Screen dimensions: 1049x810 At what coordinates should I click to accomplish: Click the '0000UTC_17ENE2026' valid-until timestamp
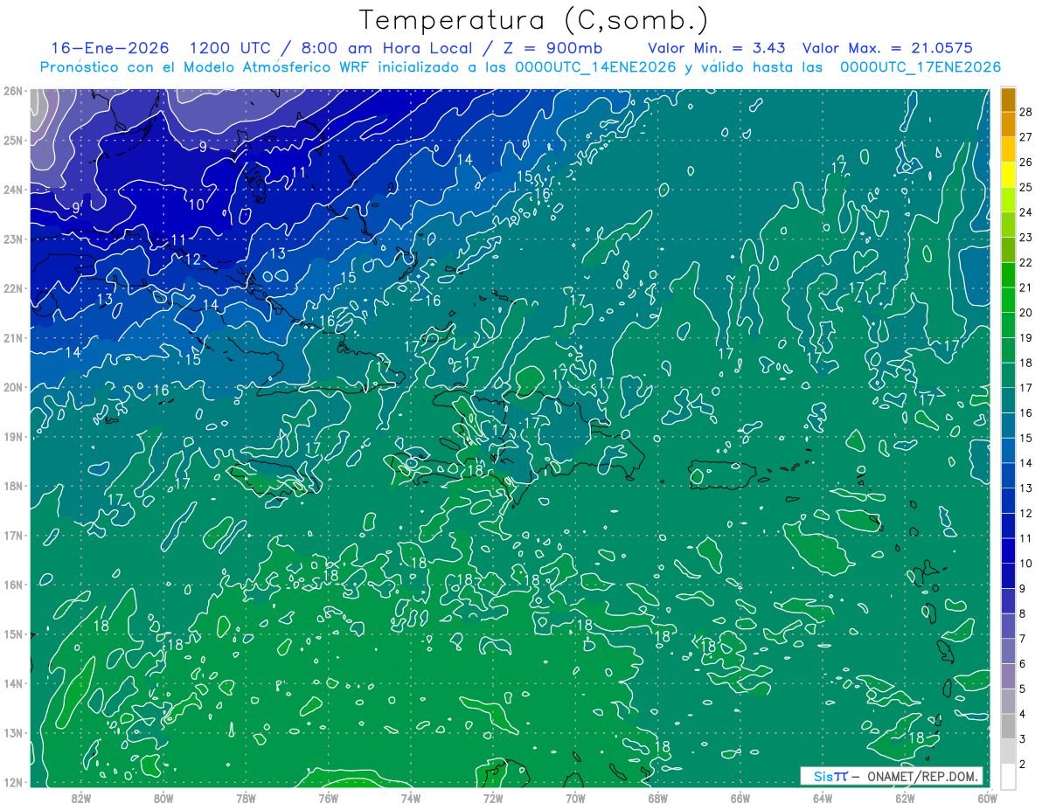[x=920, y=67]
